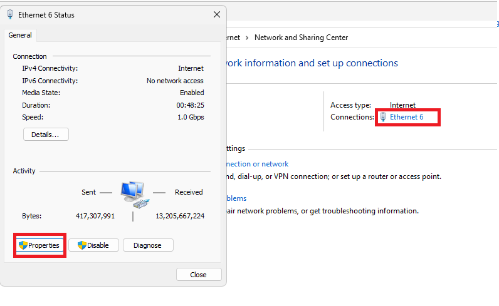Viewport: 499px width, 306px height.
Task: Click the shield icon on Properties button
Action: point(23,245)
